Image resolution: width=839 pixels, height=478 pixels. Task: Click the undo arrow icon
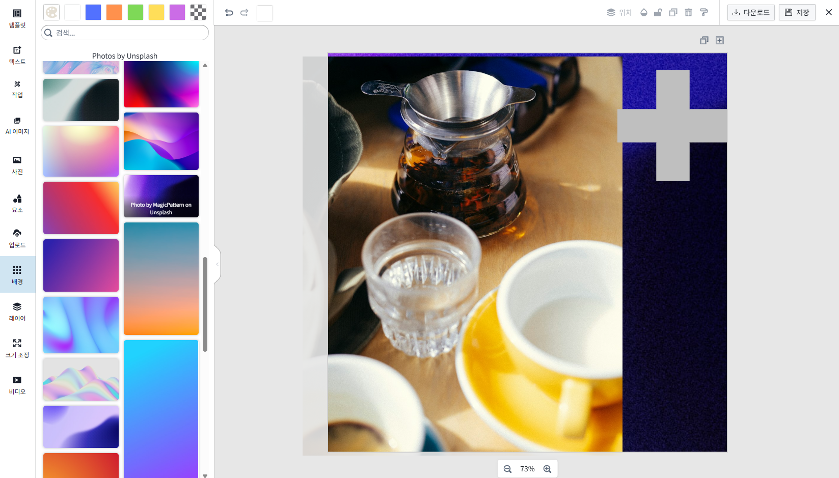229,13
